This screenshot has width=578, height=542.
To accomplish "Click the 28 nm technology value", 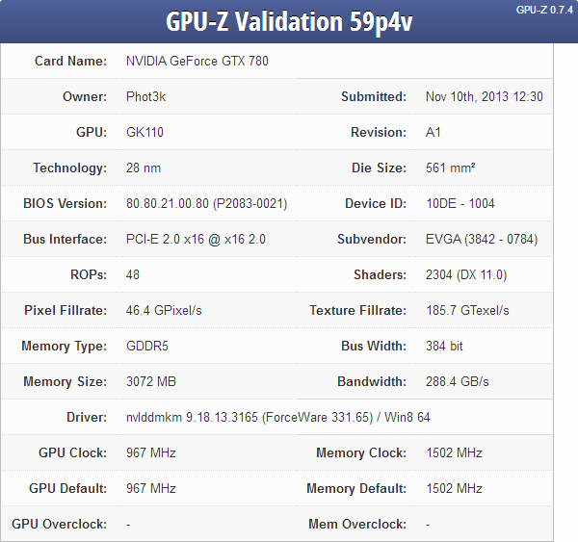I will [x=144, y=168].
